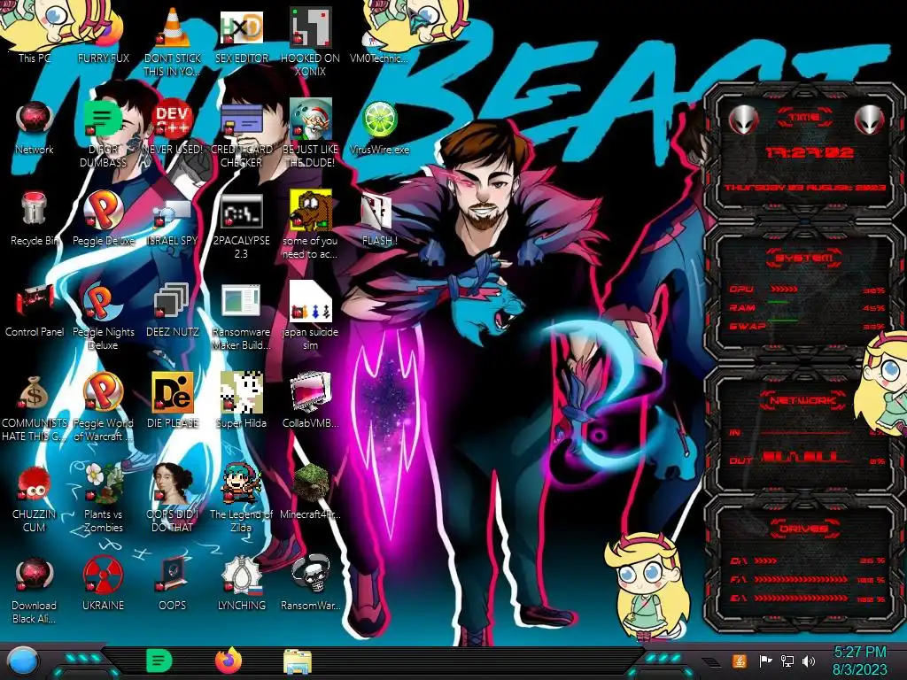Open the CollabVMB desktop icon
Screen dimensions: 907x680
click(310, 401)
